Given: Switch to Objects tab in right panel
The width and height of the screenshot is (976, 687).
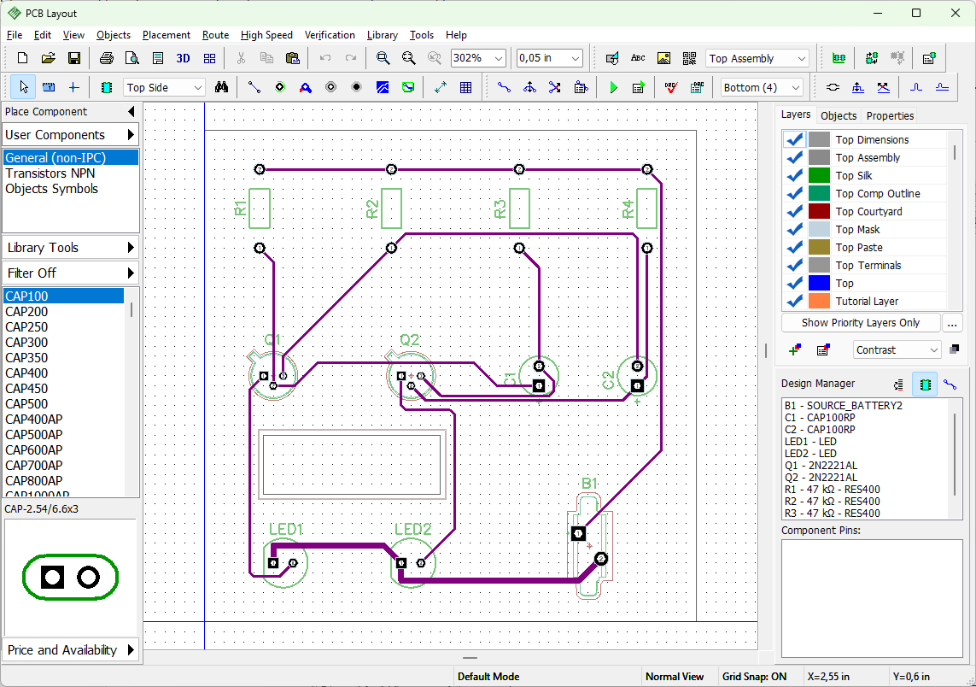Looking at the screenshot, I should [x=839, y=116].
